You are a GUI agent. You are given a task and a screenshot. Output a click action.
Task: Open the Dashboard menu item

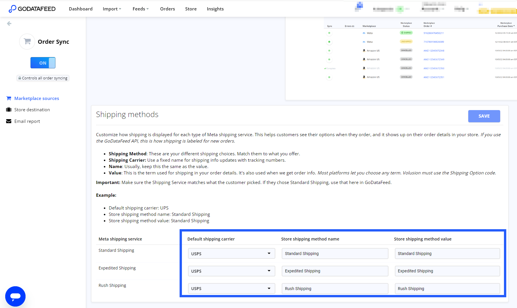pyautogui.click(x=81, y=9)
